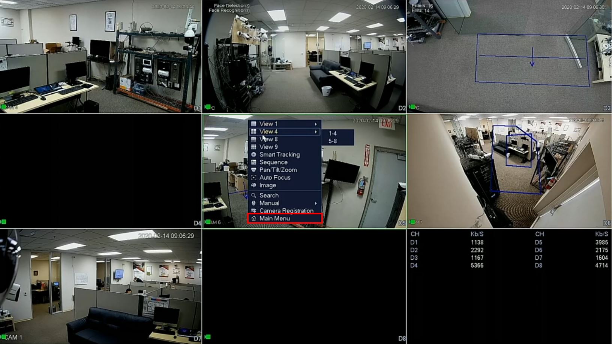Click the Auto Focus bracket icon
Image resolution: width=612 pixels, height=344 pixels.
(x=253, y=178)
